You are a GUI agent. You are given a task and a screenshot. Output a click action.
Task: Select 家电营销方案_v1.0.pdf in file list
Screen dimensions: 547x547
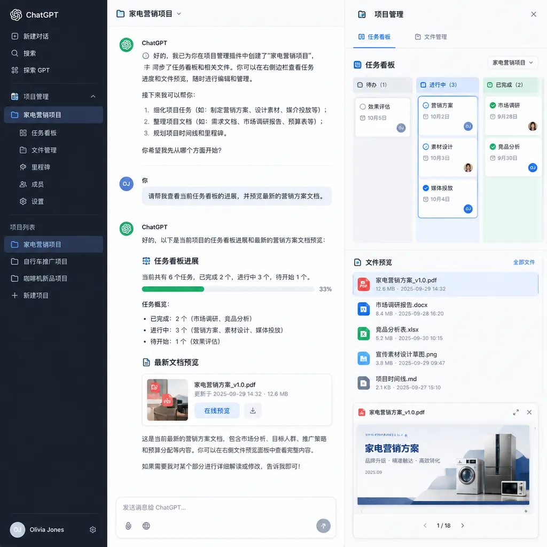(x=446, y=284)
